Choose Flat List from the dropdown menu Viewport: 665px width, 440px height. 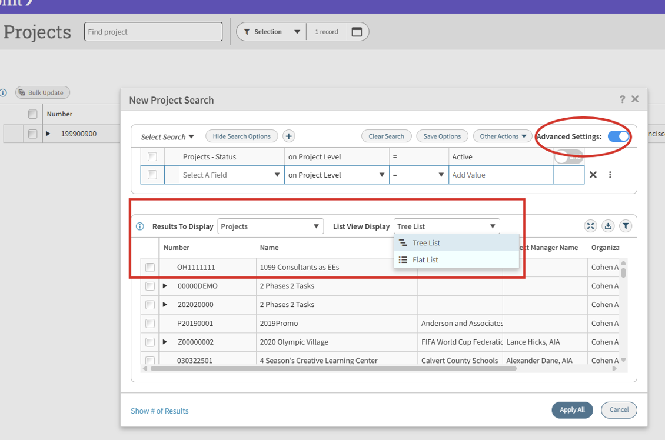[456, 260]
